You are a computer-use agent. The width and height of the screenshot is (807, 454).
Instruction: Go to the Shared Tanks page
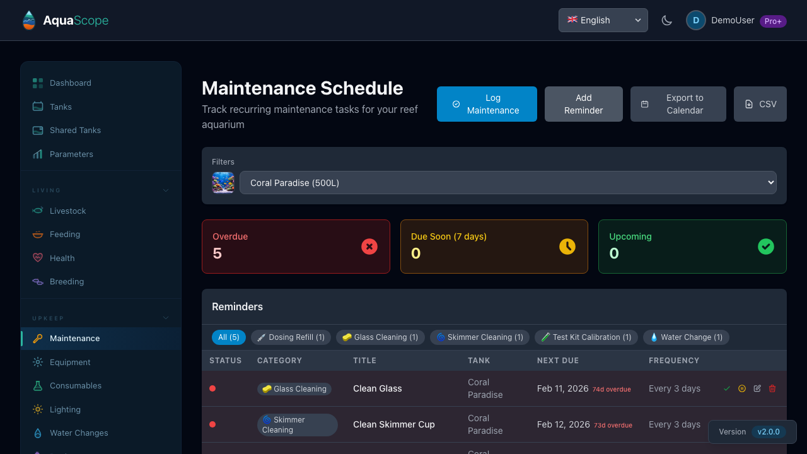pyautogui.click(x=74, y=130)
